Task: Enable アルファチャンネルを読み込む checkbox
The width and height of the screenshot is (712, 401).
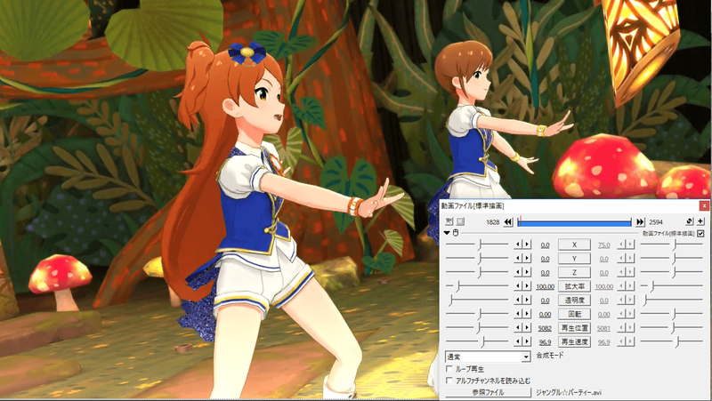Action: 449,381
